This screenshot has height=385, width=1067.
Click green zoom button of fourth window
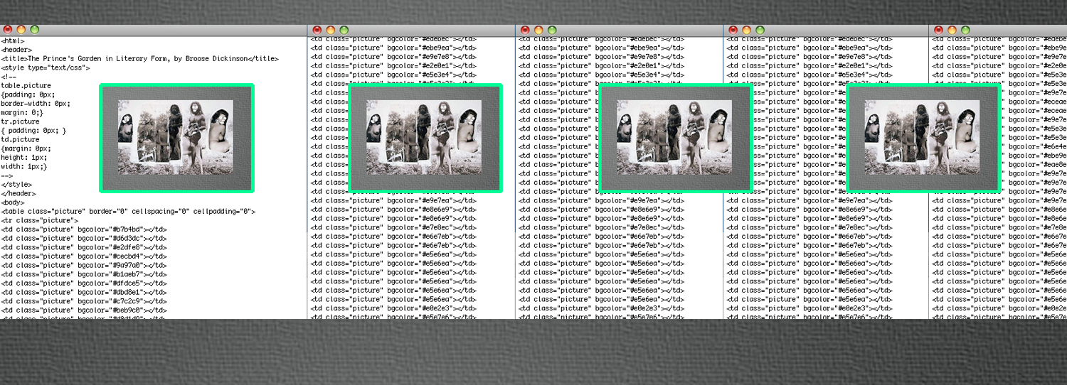coord(760,30)
